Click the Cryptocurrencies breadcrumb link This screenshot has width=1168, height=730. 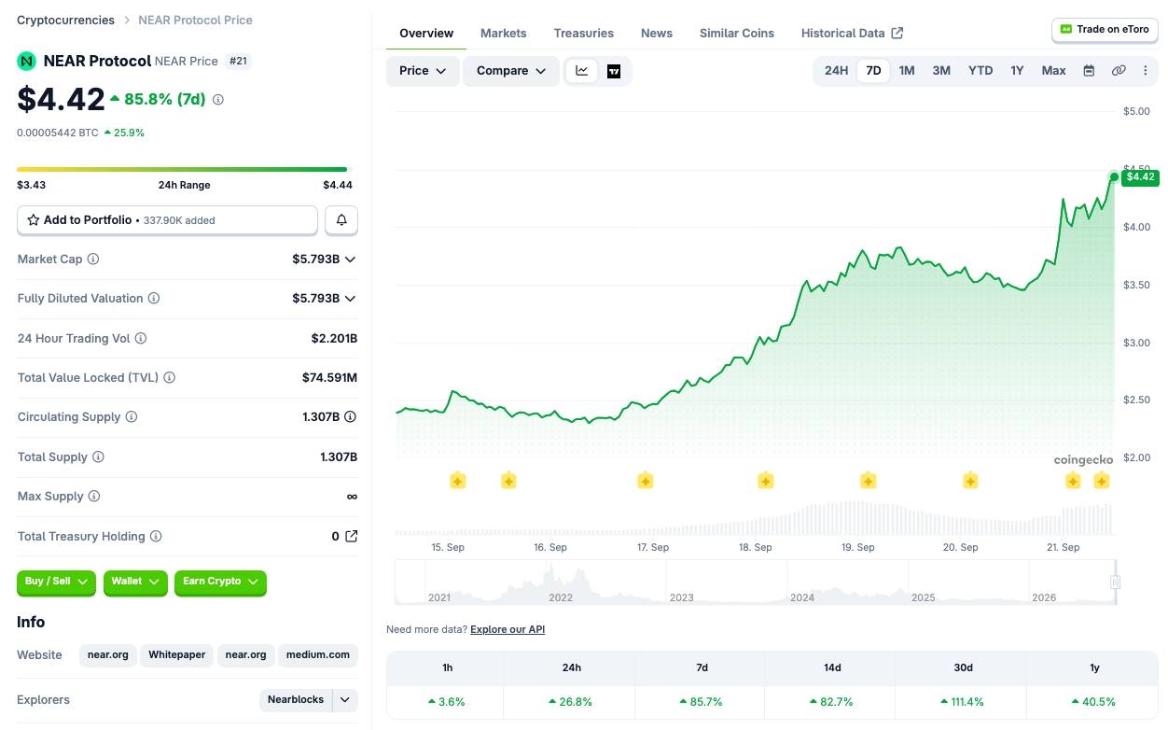click(x=65, y=20)
